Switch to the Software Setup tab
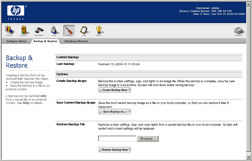 (x=16, y=41)
